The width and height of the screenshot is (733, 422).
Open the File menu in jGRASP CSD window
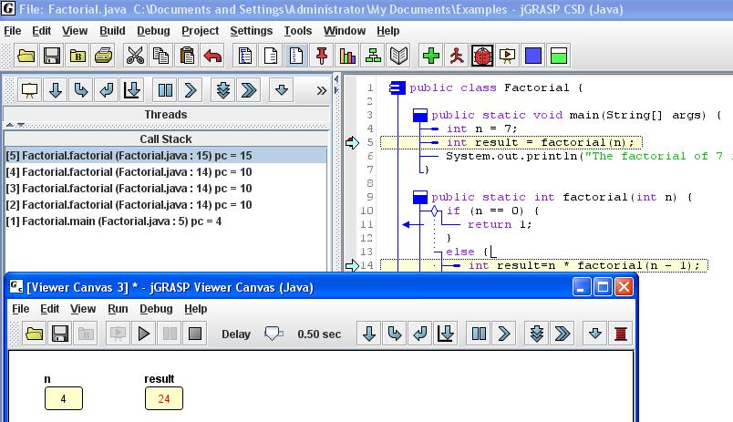tap(13, 31)
